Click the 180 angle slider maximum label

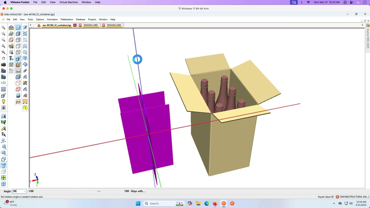tap(126, 191)
